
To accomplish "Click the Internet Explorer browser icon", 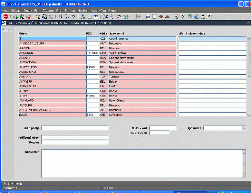I will pyautogui.click(x=196, y=17).
